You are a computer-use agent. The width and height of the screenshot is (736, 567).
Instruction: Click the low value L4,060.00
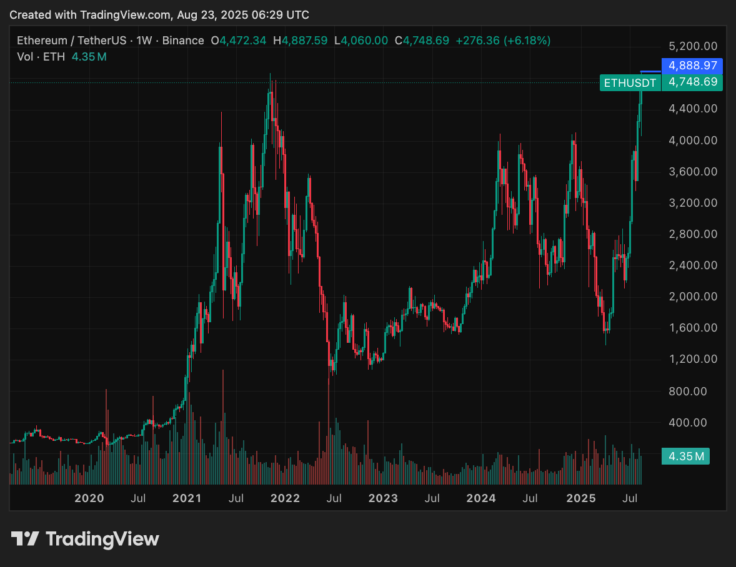[361, 41]
